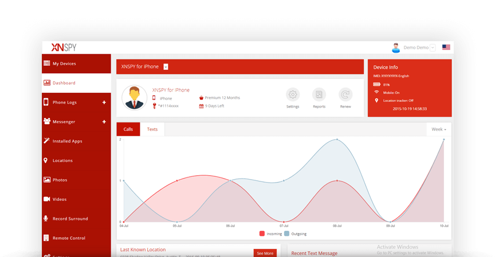Open Videos section label
The width and height of the screenshot is (495, 257).
pyautogui.click(x=60, y=199)
